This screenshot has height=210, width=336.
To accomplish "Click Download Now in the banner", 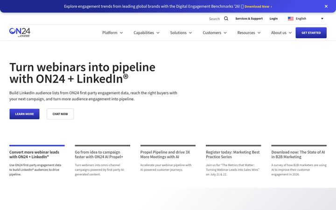I will click(258, 7).
